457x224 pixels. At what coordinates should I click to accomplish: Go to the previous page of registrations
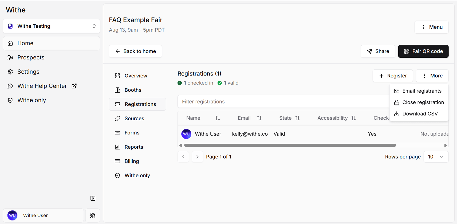(x=183, y=157)
